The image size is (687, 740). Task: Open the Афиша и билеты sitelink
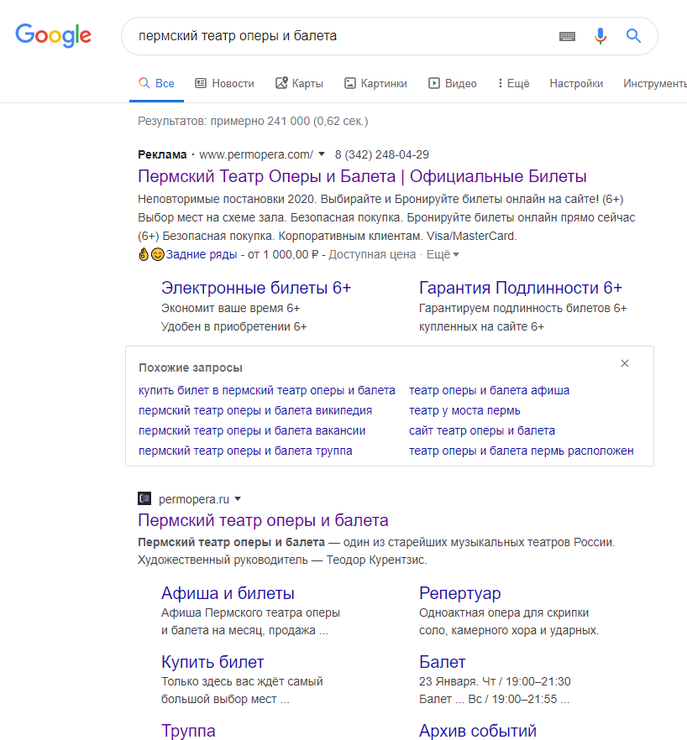pos(228,593)
